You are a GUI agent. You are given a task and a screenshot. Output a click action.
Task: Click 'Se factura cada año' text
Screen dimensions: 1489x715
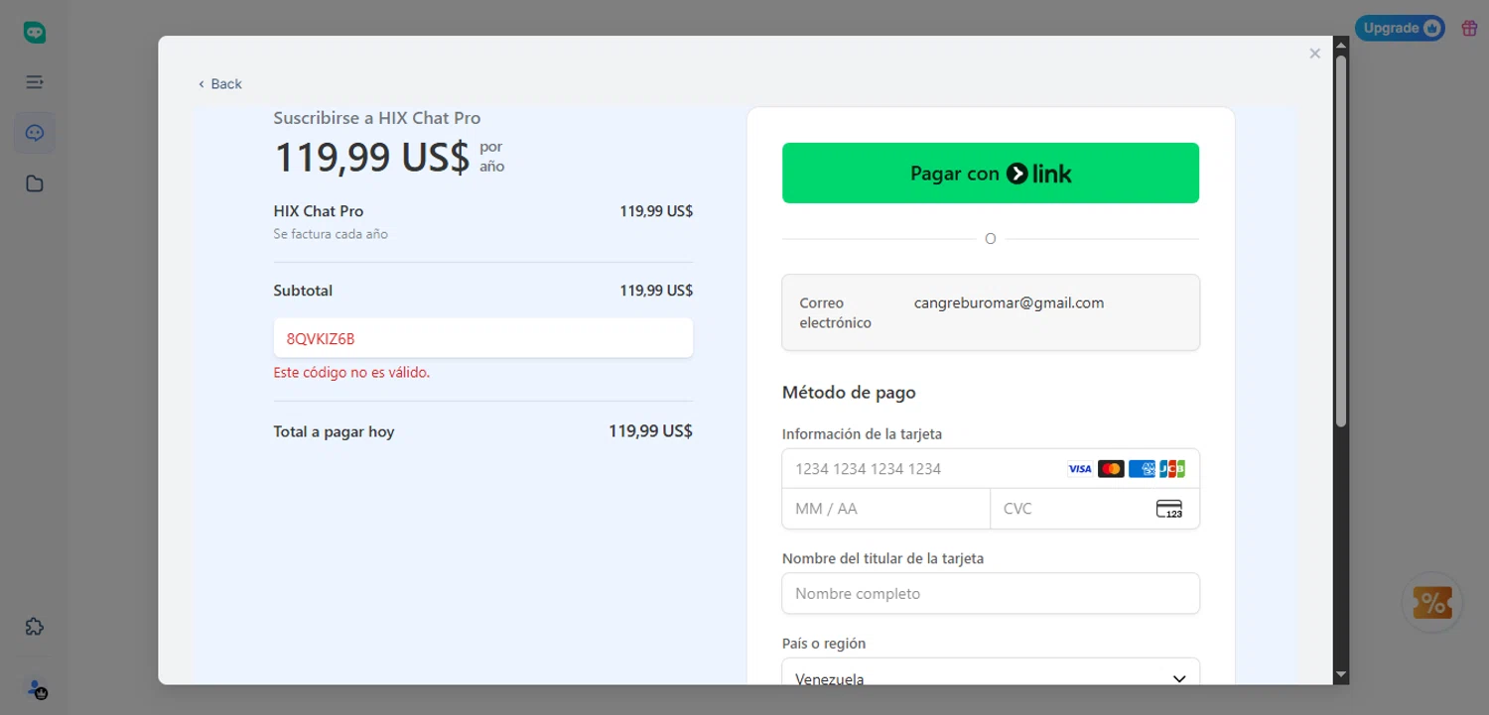click(x=331, y=235)
